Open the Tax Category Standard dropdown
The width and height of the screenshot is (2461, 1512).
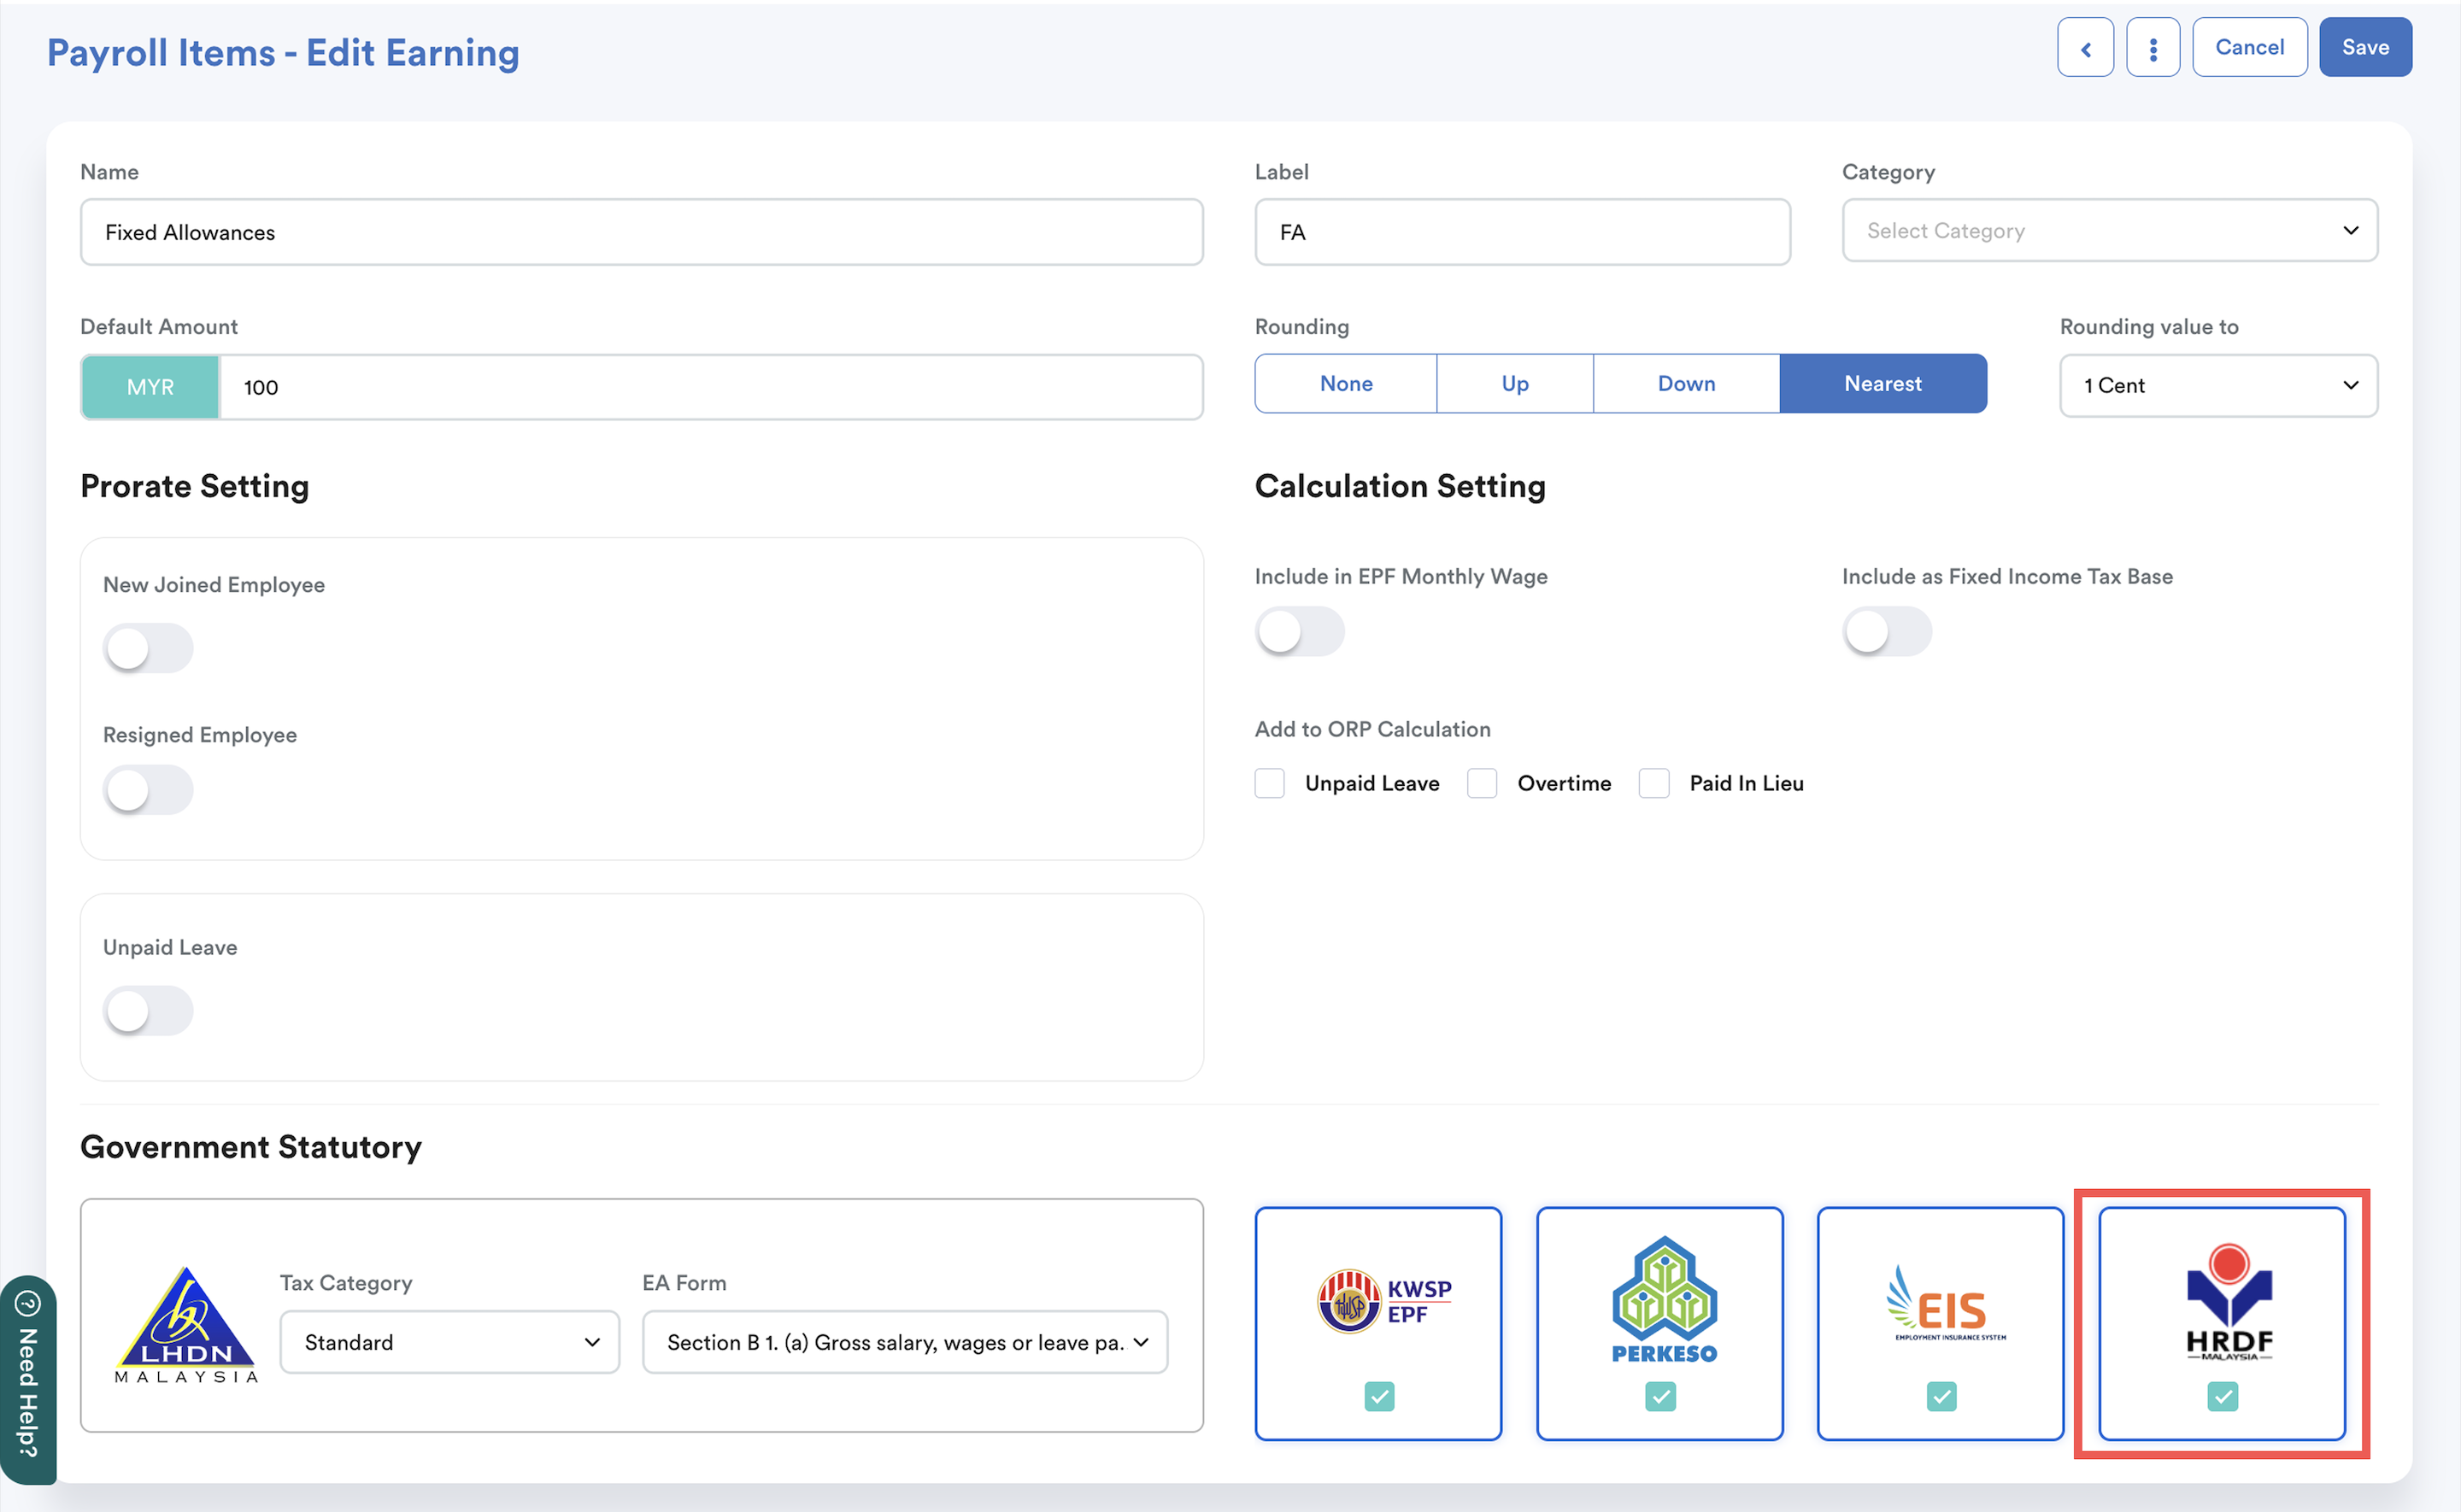pyautogui.click(x=449, y=1342)
